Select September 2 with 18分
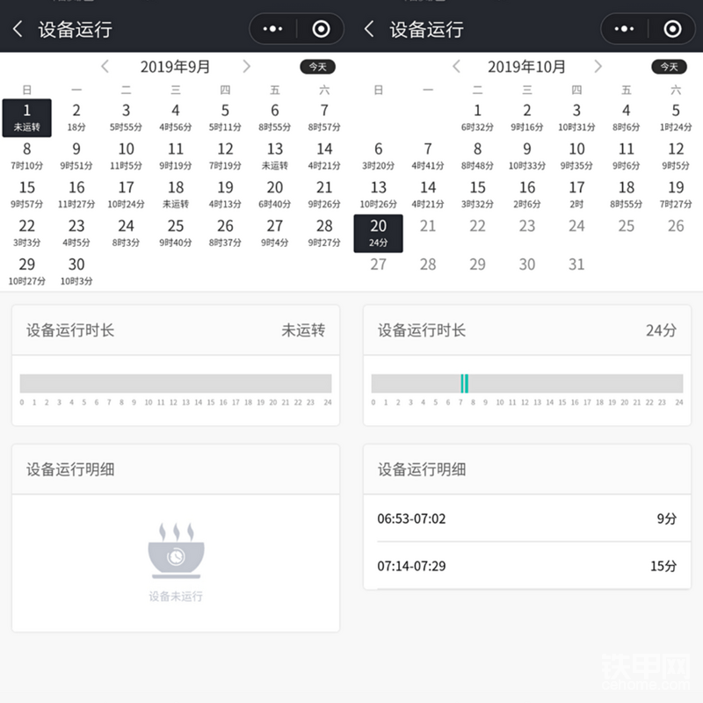This screenshot has height=703, width=703. [76, 118]
